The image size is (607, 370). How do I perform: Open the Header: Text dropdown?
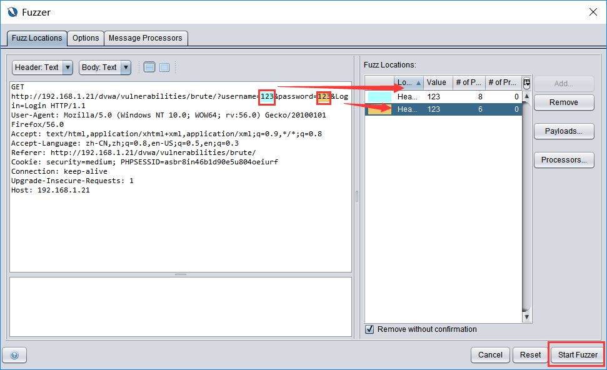[43, 67]
